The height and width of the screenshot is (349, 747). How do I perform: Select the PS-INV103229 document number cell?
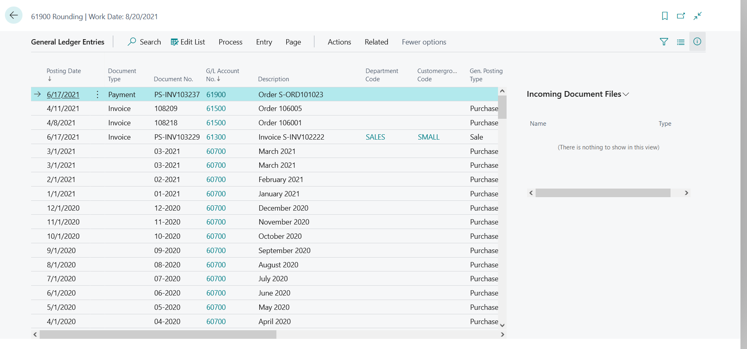click(x=177, y=137)
